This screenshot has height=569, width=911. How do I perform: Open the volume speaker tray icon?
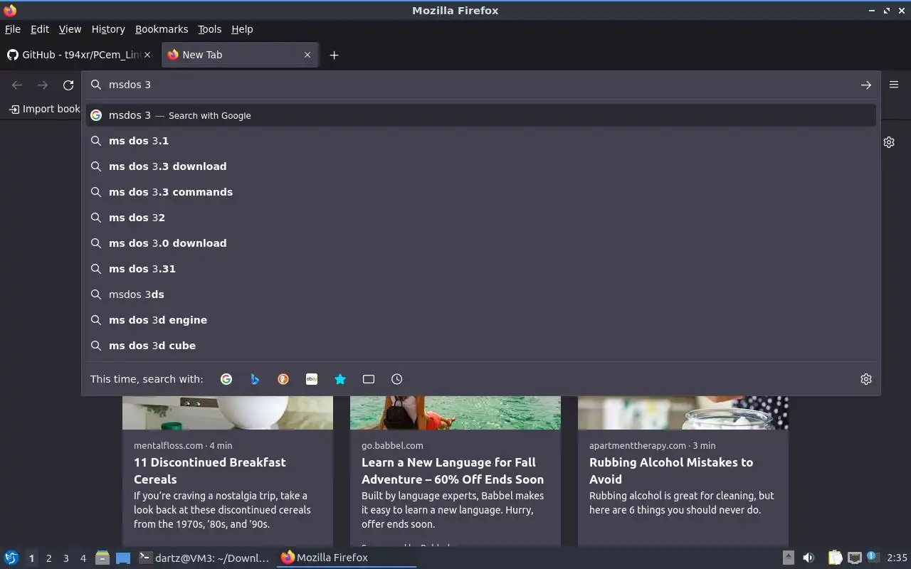[809, 558]
